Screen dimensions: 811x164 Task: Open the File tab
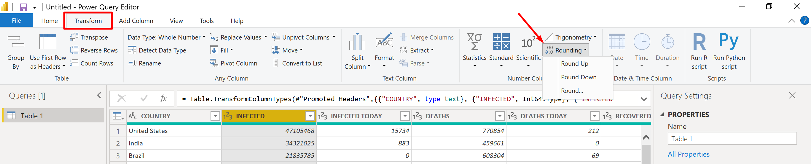click(16, 20)
